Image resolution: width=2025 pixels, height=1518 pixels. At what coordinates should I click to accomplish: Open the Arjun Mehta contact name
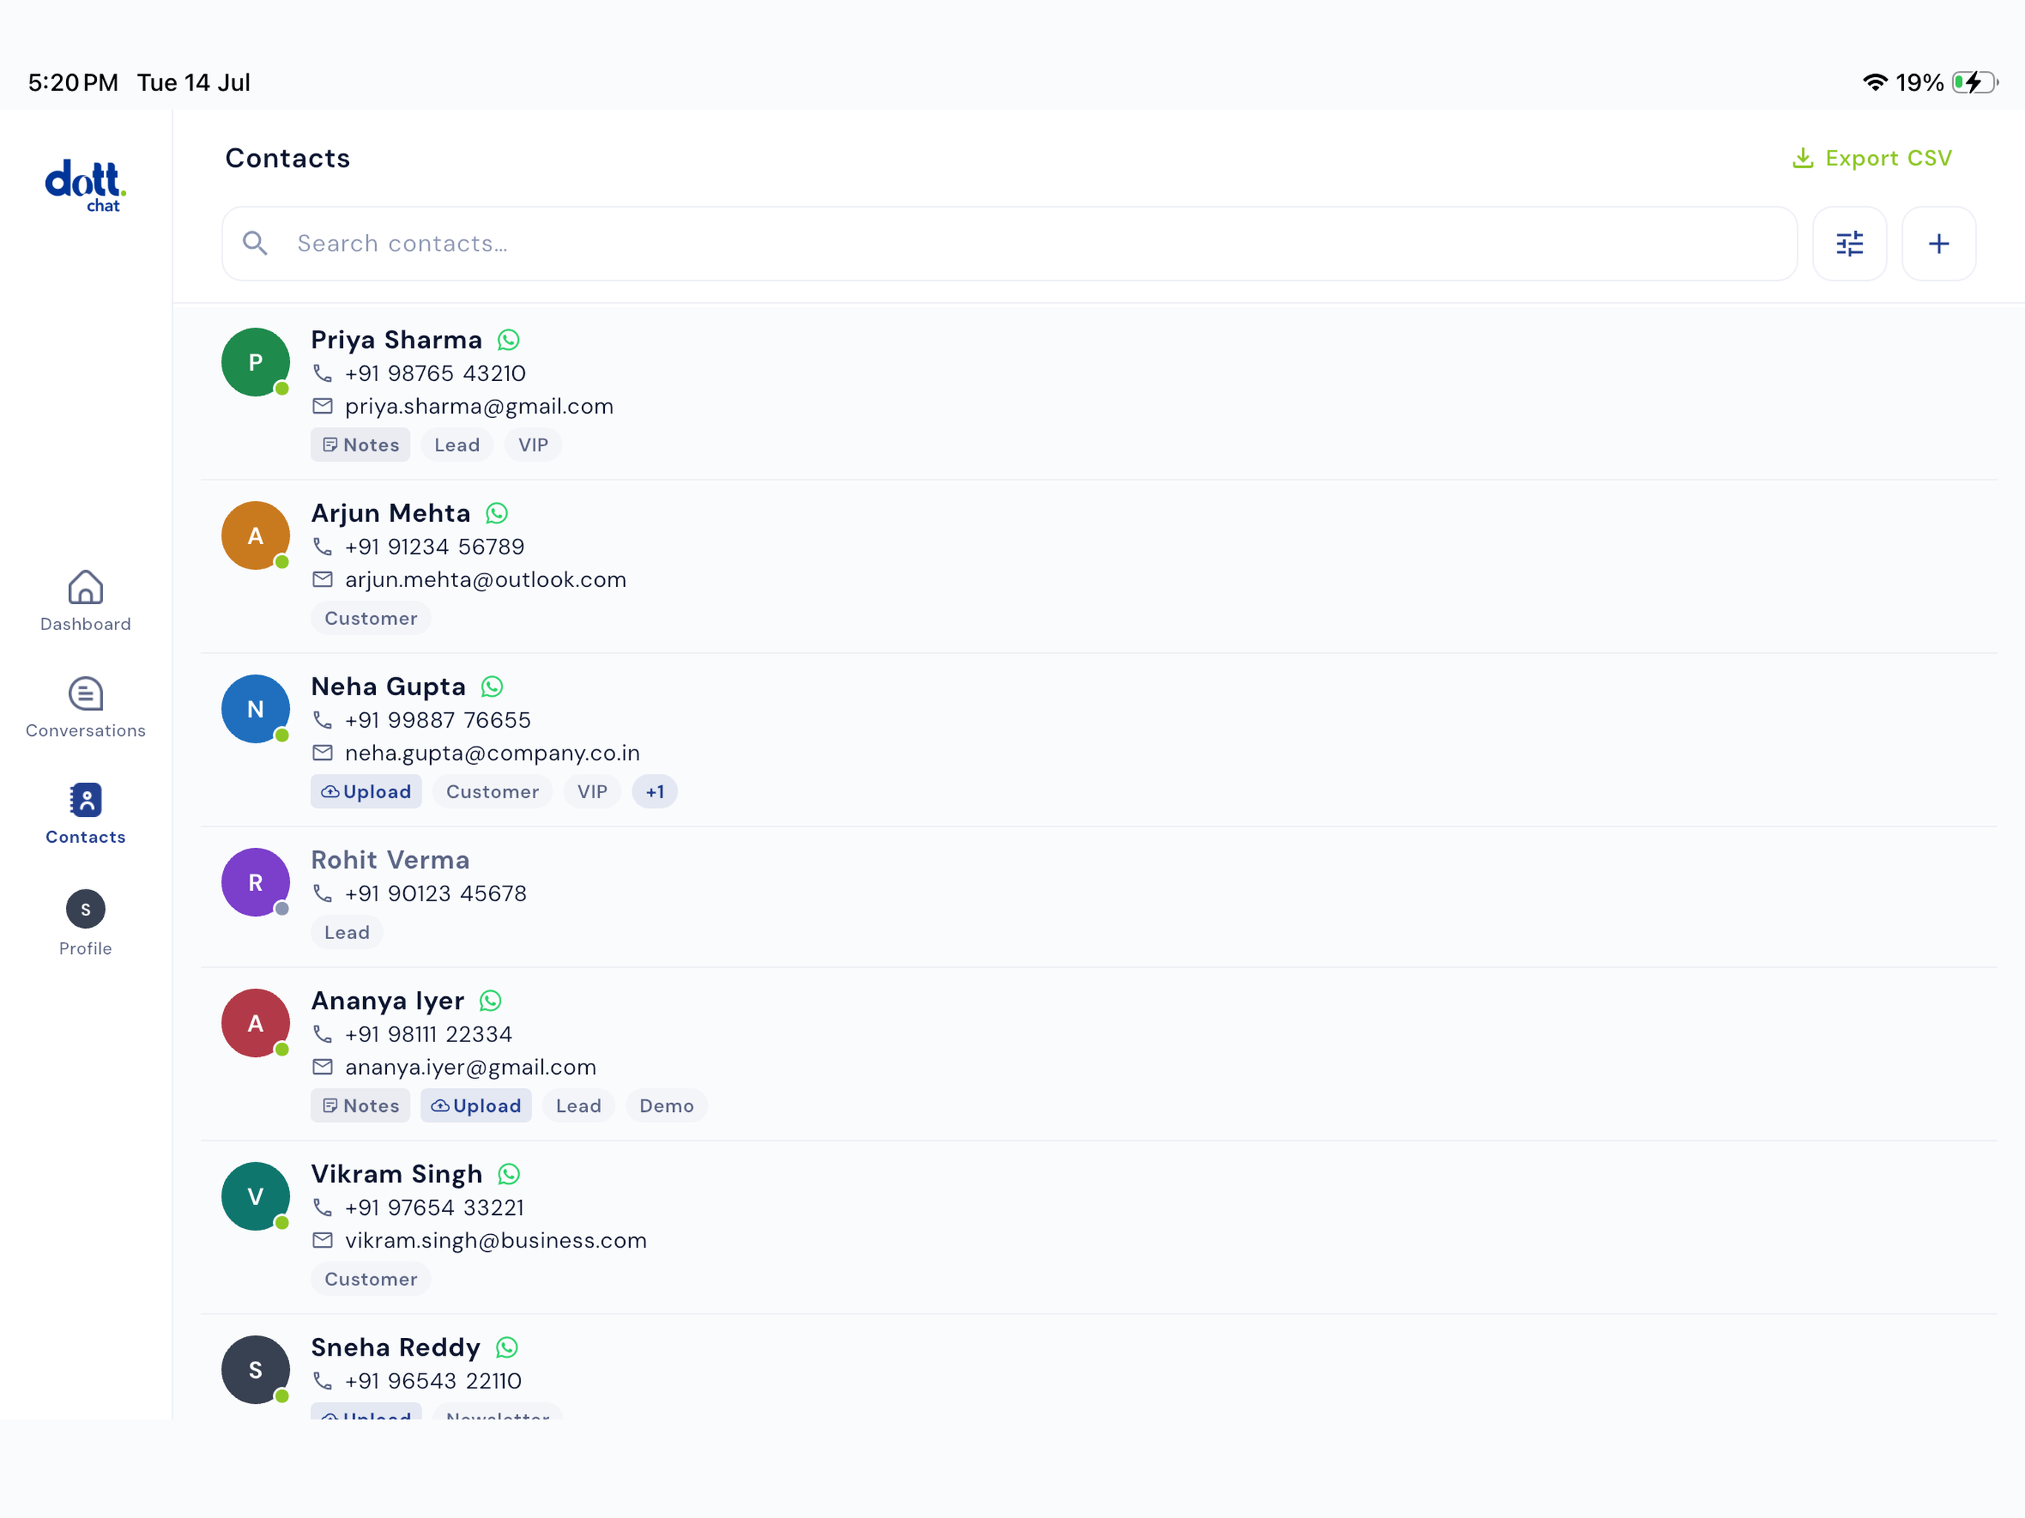391,514
